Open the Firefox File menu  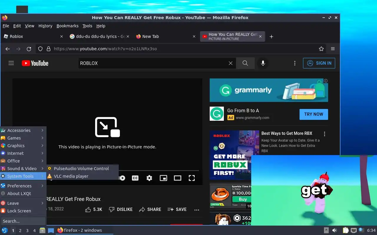tap(6, 26)
